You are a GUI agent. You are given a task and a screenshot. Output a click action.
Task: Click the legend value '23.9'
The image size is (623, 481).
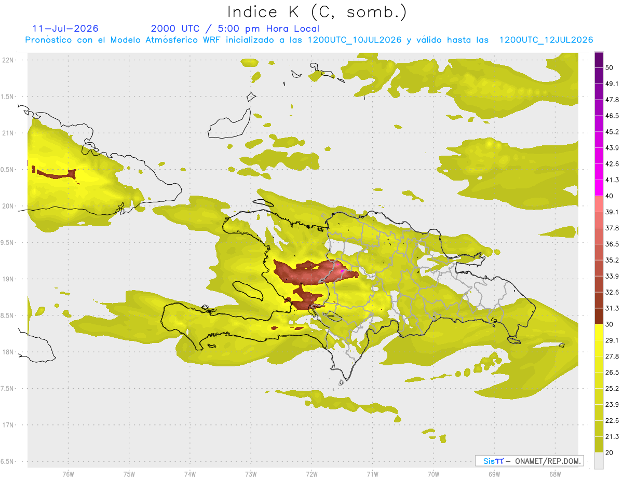(613, 404)
